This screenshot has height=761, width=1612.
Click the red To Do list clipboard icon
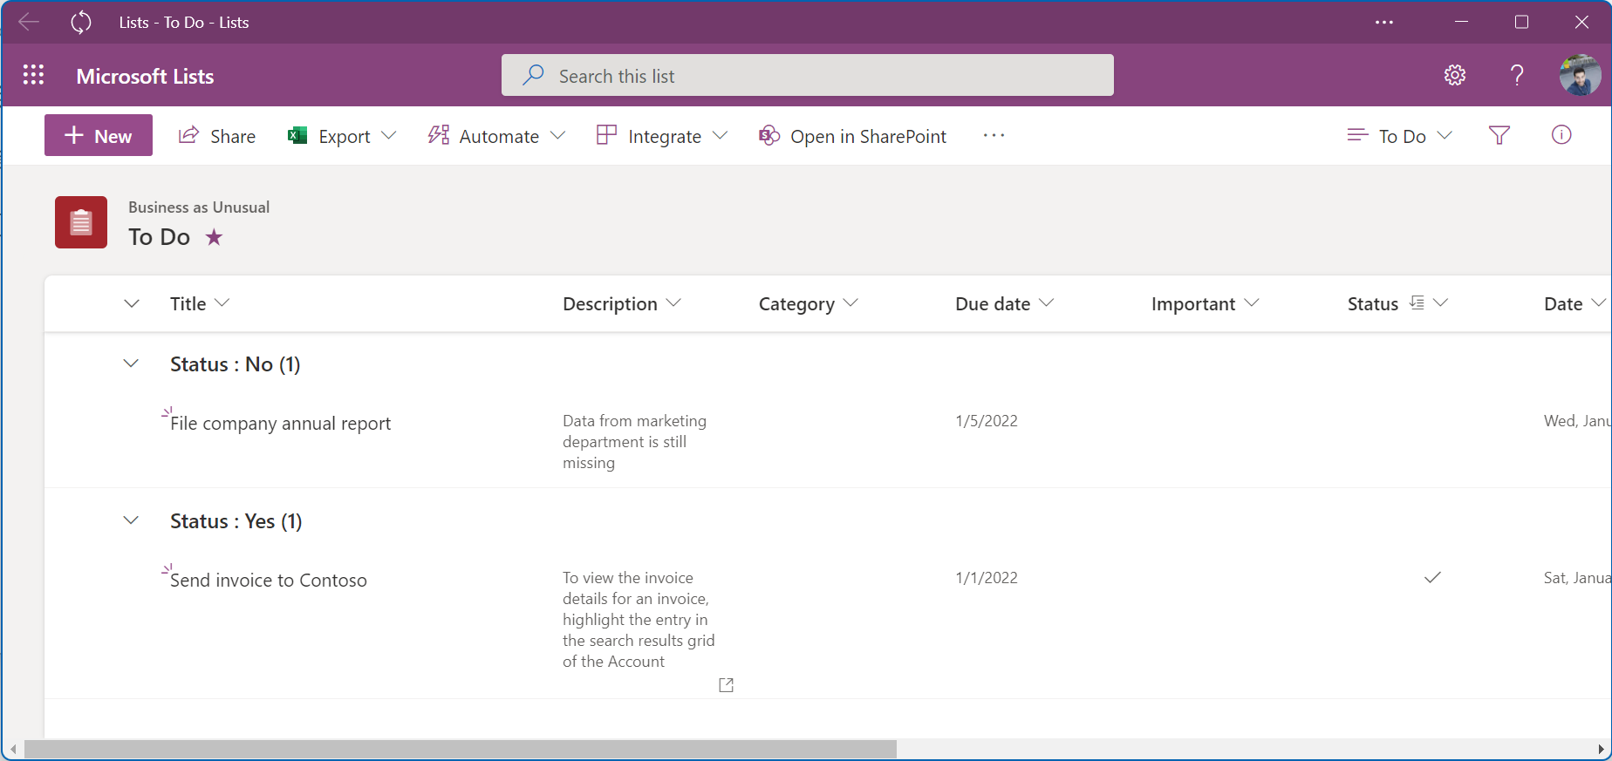(x=81, y=222)
